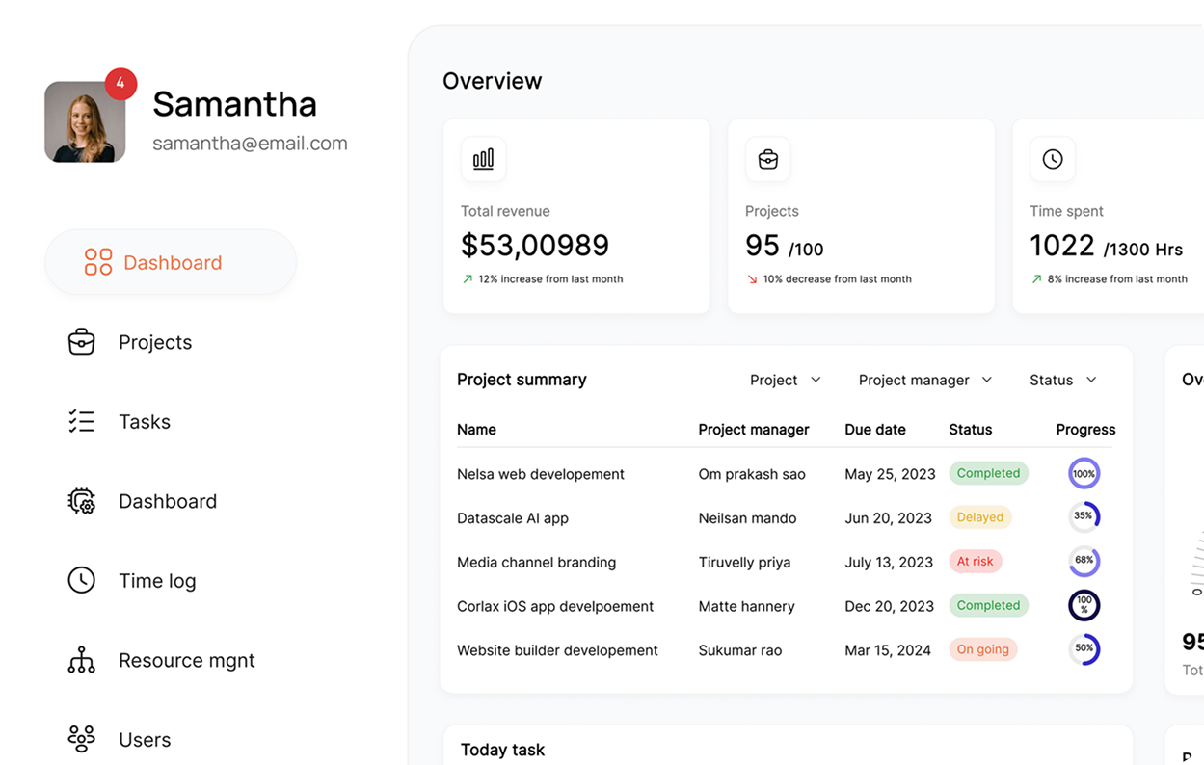
Task: Click red down arrow beside 10% decrease
Action: 752,279
